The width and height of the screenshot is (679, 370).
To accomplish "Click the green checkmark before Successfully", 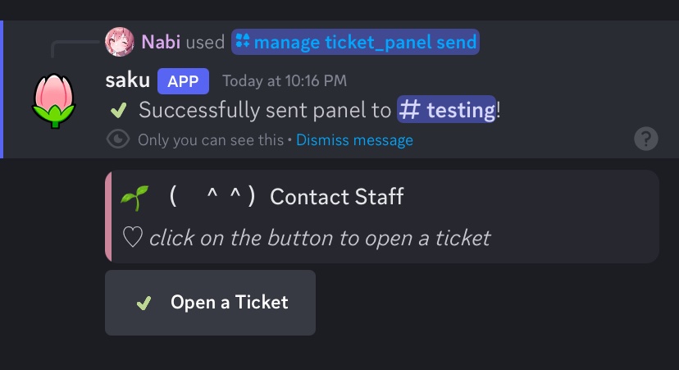I will coord(118,110).
